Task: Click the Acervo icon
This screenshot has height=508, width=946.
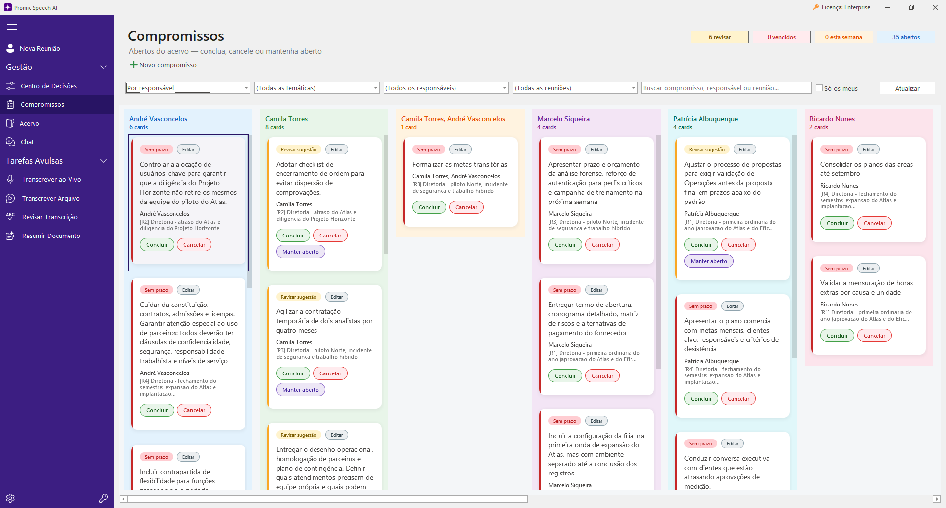Action: pyautogui.click(x=10, y=123)
